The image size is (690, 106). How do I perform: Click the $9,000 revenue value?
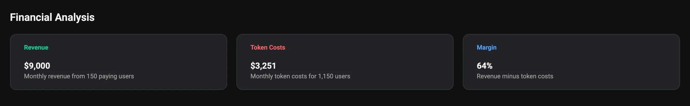tap(37, 66)
